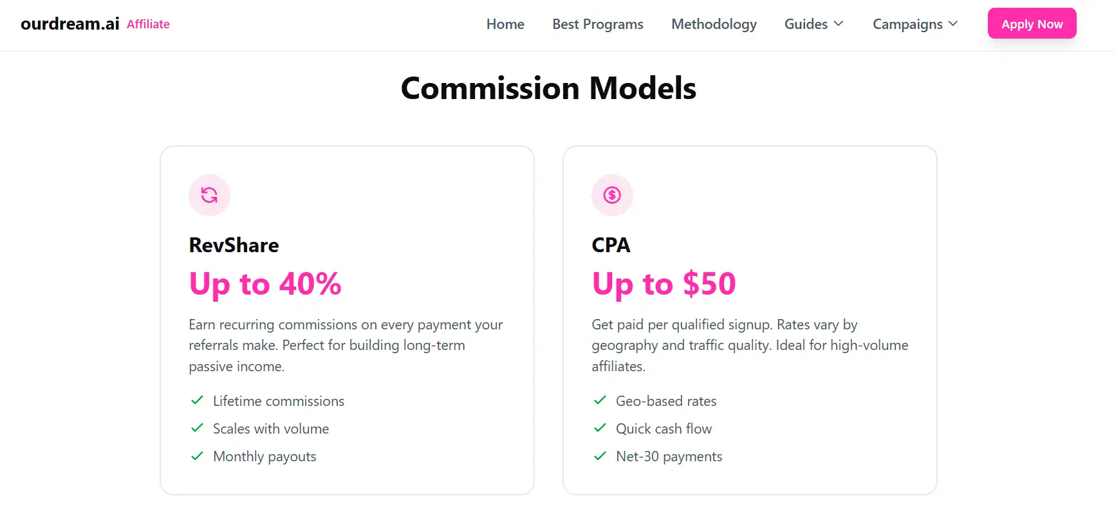Click the CPA dollar sign icon
Image resolution: width=1114 pixels, height=523 pixels.
coord(612,195)
